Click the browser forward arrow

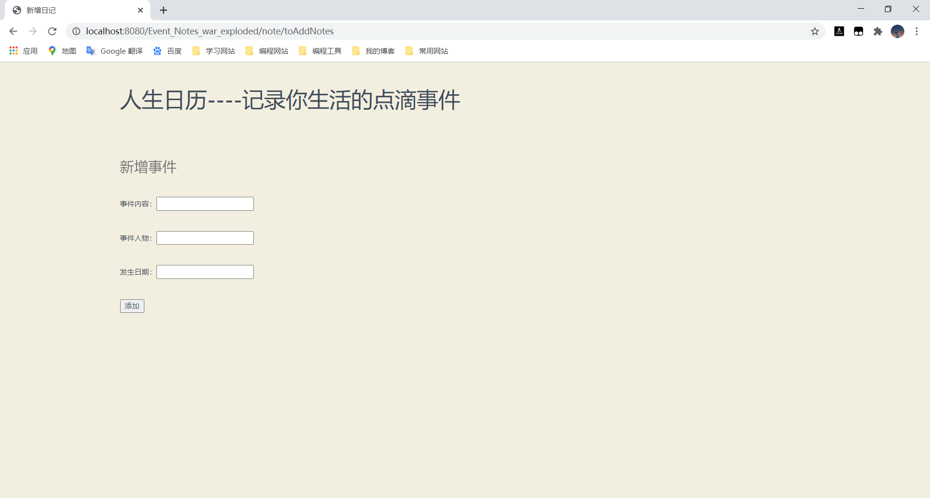32,31
